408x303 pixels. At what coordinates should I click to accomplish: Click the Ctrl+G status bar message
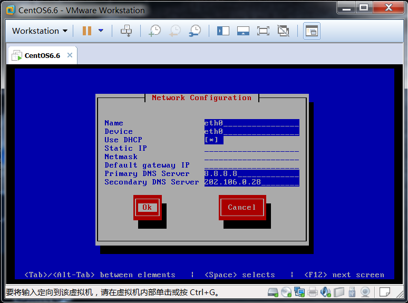(x=112, y=292)
